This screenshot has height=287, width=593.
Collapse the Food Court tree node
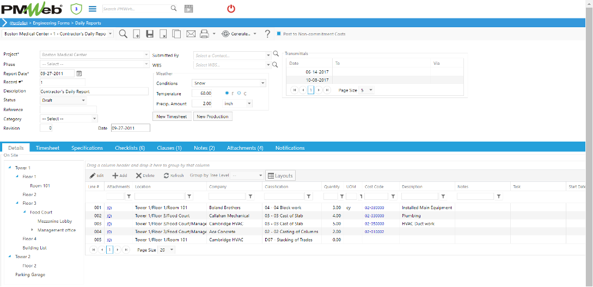pos(25,212)
